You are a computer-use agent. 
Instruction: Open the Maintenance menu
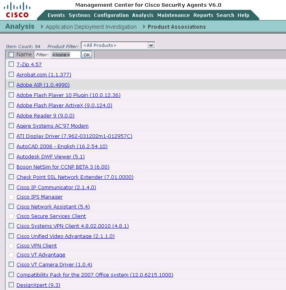(x=173, y=15)
